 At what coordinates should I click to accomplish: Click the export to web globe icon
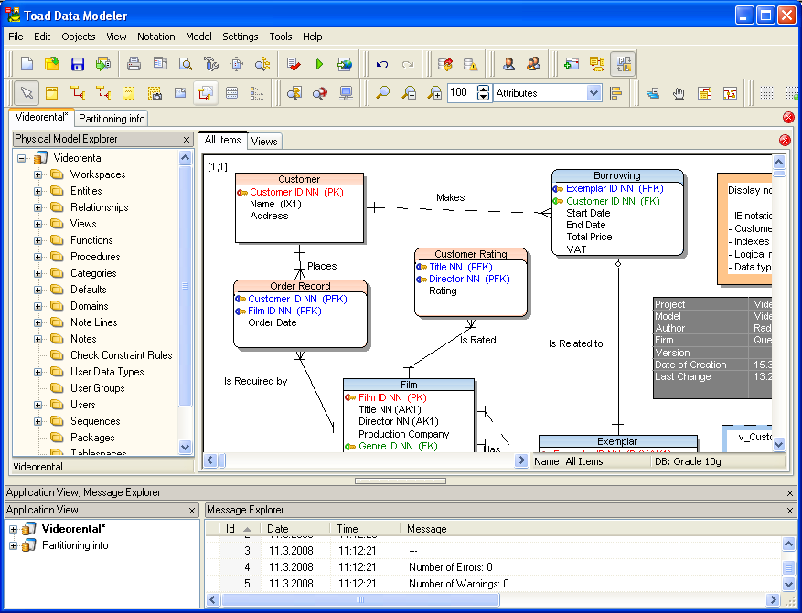pyautogui.click(x=346, y=64)
